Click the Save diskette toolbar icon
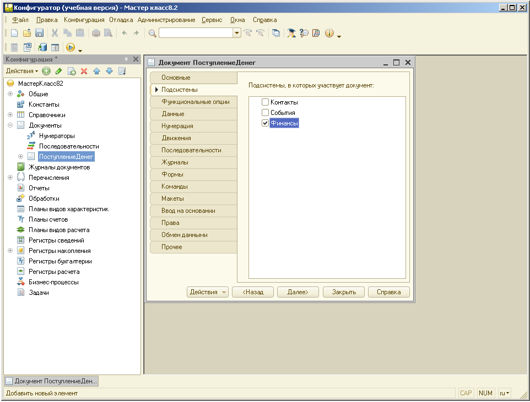530x402 pixels. (x=39, y=33)
